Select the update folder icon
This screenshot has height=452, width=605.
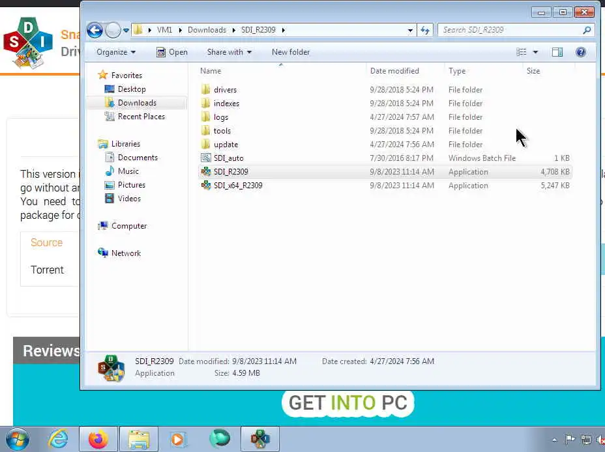pyautogui.click(x=206, y=145)
